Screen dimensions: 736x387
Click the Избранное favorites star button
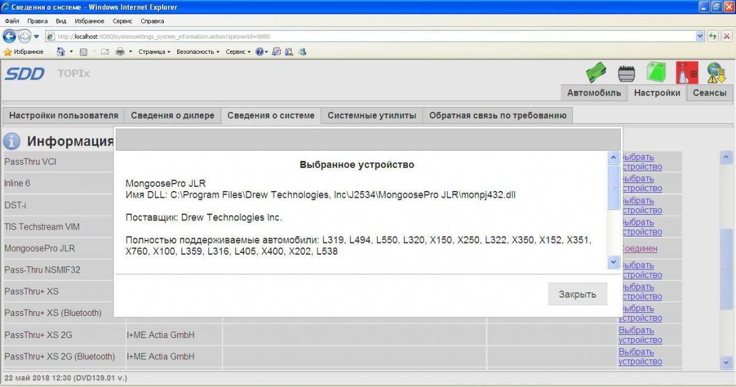pyautogui.click(x=24, y=52)
